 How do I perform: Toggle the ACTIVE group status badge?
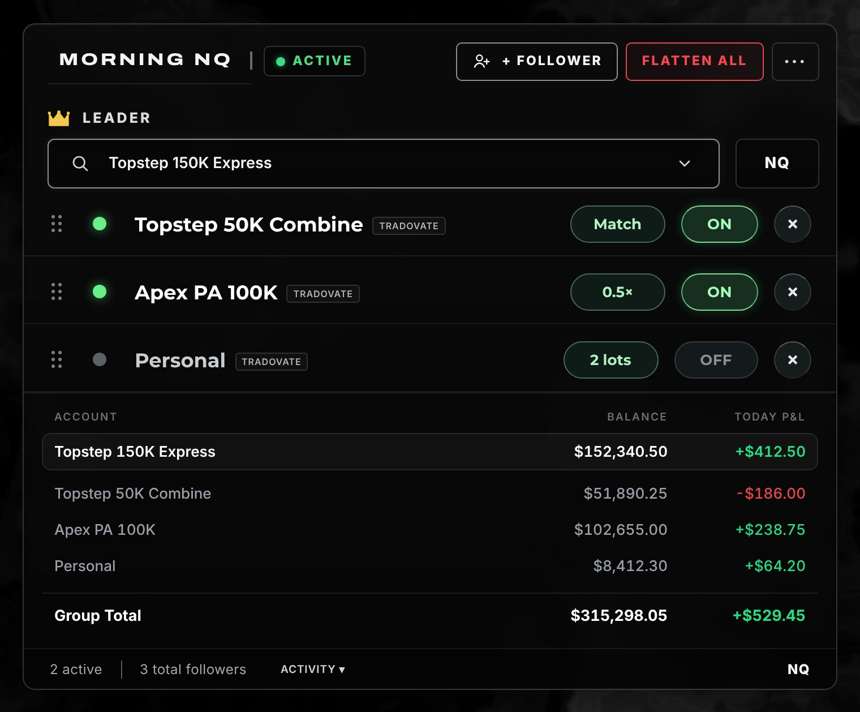click(315, 61)
